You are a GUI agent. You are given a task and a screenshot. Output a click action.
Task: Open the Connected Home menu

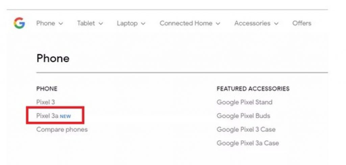[186, 23]
